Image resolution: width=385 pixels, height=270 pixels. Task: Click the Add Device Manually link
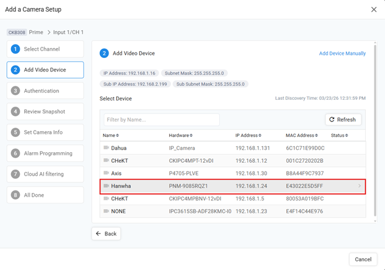click(x=342, y=54)
